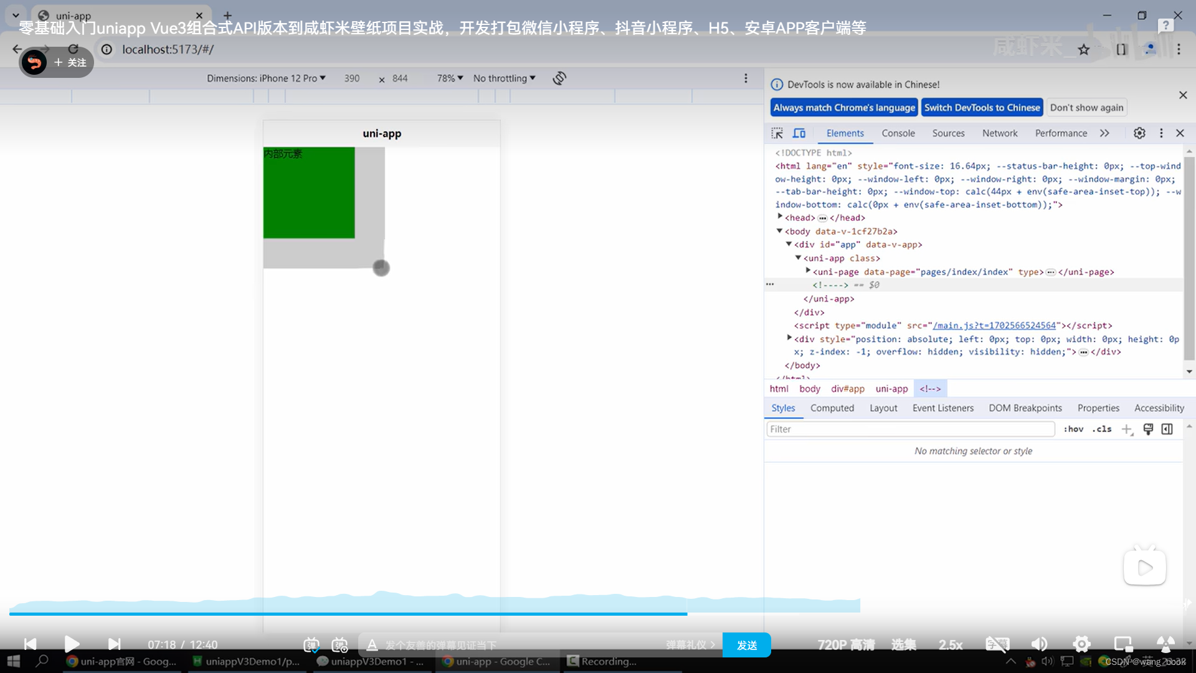
Task: Open 720P 高清 quality menu
Action: click(846, 645)
